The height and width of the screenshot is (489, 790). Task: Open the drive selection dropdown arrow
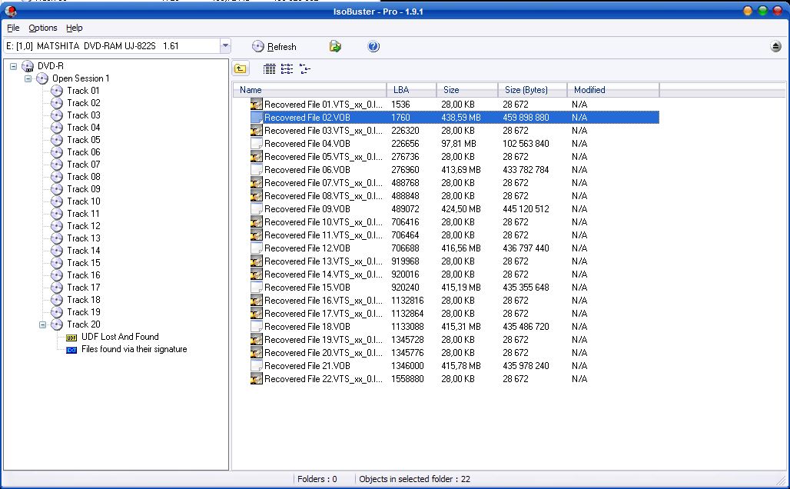(x=225, y=46)
